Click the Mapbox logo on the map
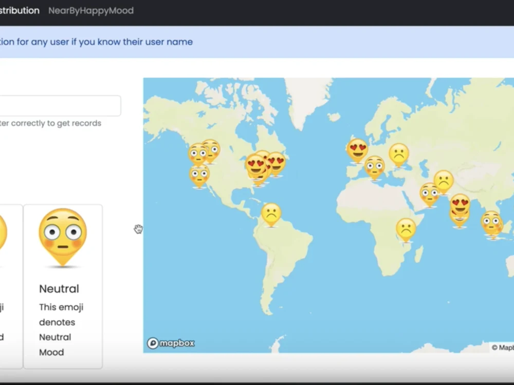The image size is (514, 385). (171, 343)
